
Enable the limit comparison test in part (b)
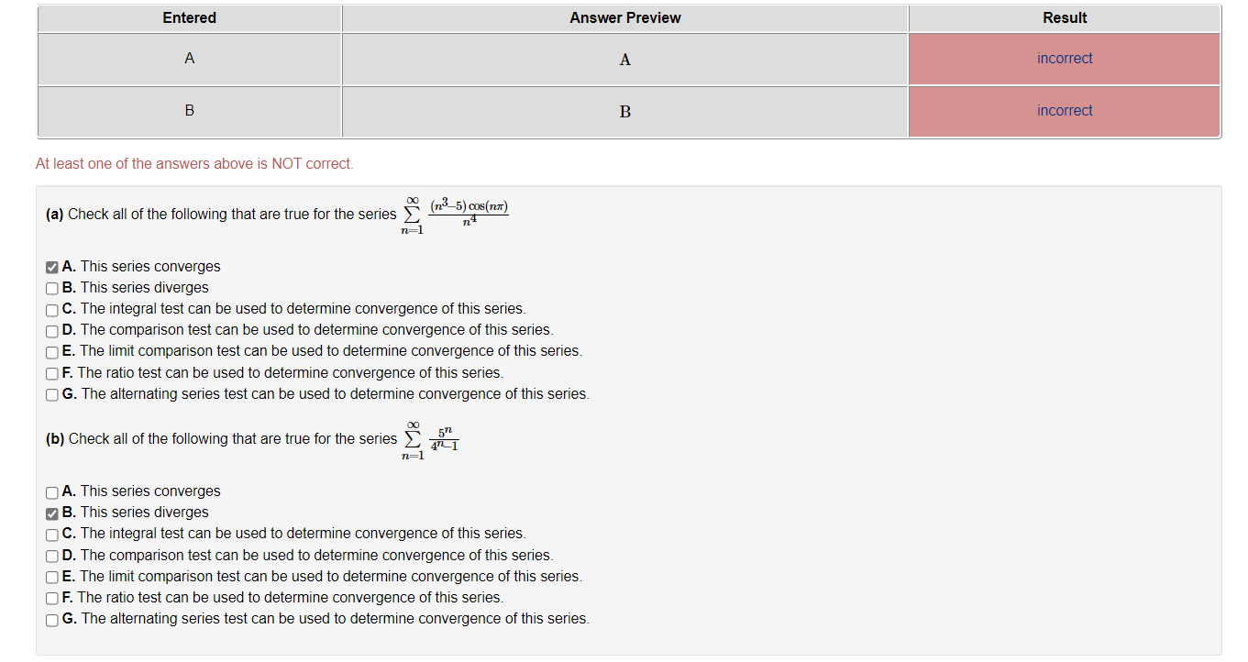pos(51,577)
